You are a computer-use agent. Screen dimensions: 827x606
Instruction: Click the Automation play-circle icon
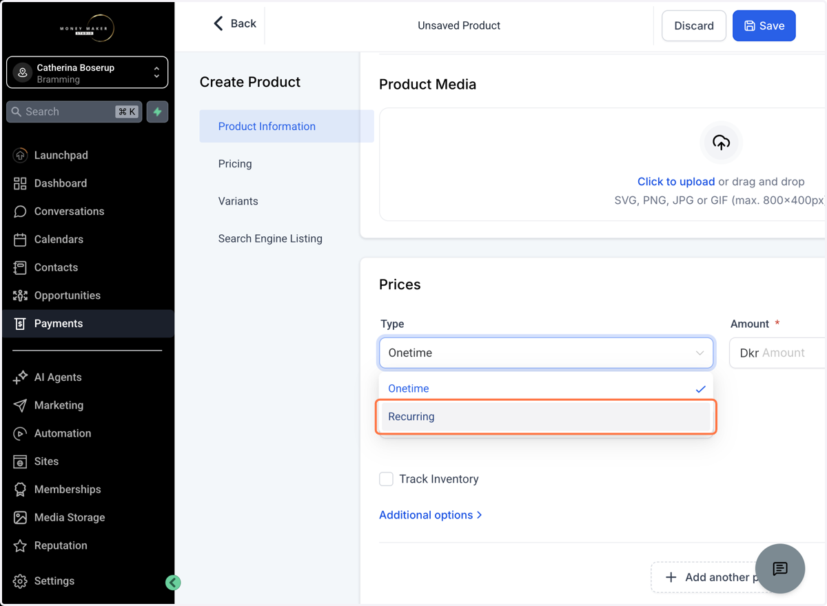[20, 433]
